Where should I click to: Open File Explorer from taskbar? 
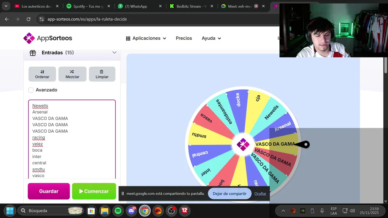pyautogui.click(x=105, y=211)
